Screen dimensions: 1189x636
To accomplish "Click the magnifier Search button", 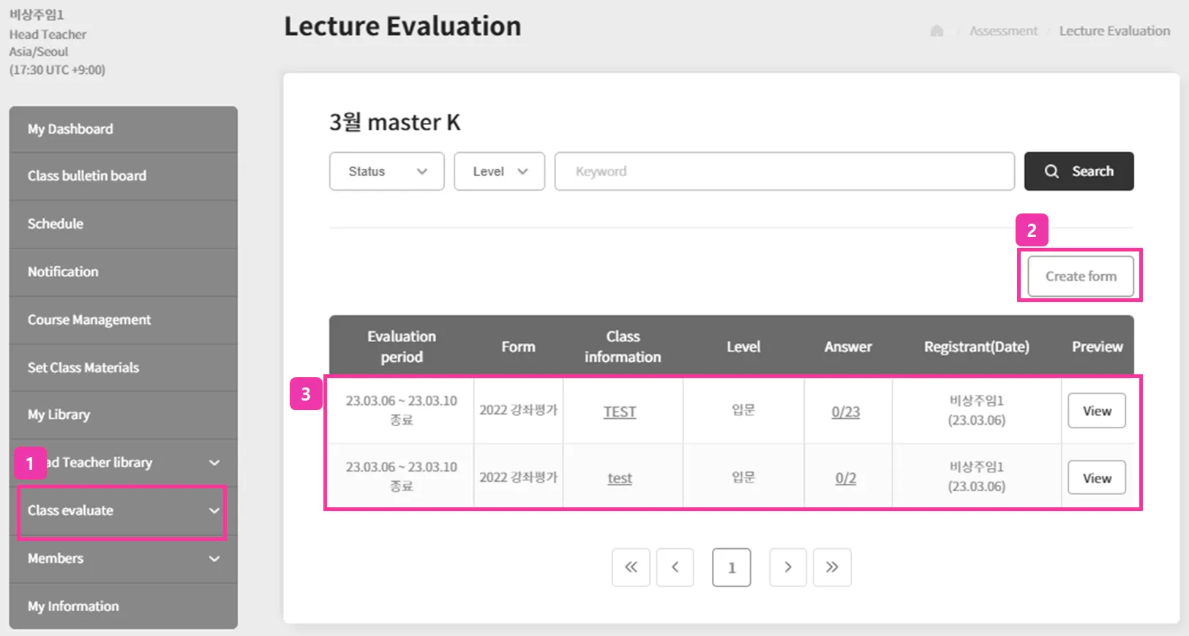I will (x=1079, y=171).
